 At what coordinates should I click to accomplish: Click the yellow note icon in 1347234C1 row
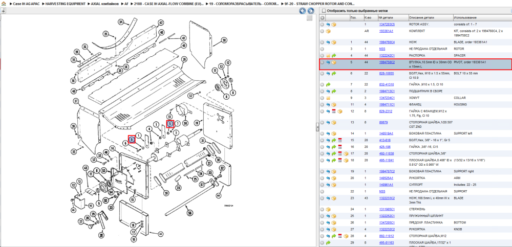pos(328,98)
